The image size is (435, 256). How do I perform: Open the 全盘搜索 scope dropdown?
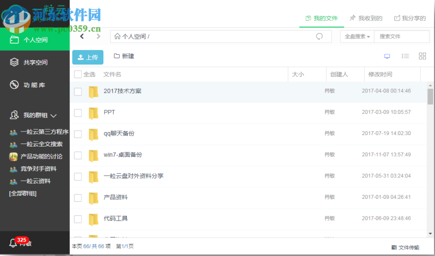tap(357, 36)
